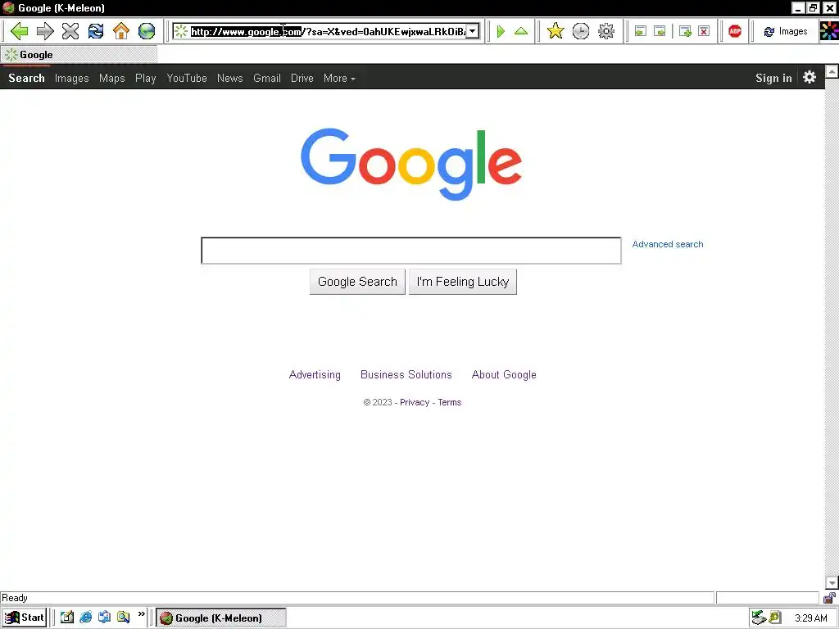Screen dimensions: 839x629
Task: Click the Show Desktop quick launch icon
Action: [x=67, y=618]
